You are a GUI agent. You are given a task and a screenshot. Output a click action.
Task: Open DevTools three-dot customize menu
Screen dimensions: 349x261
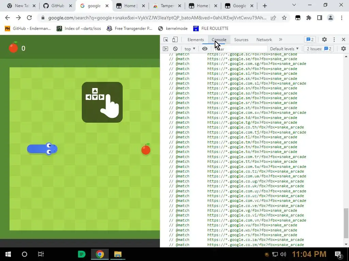[334, 39]
